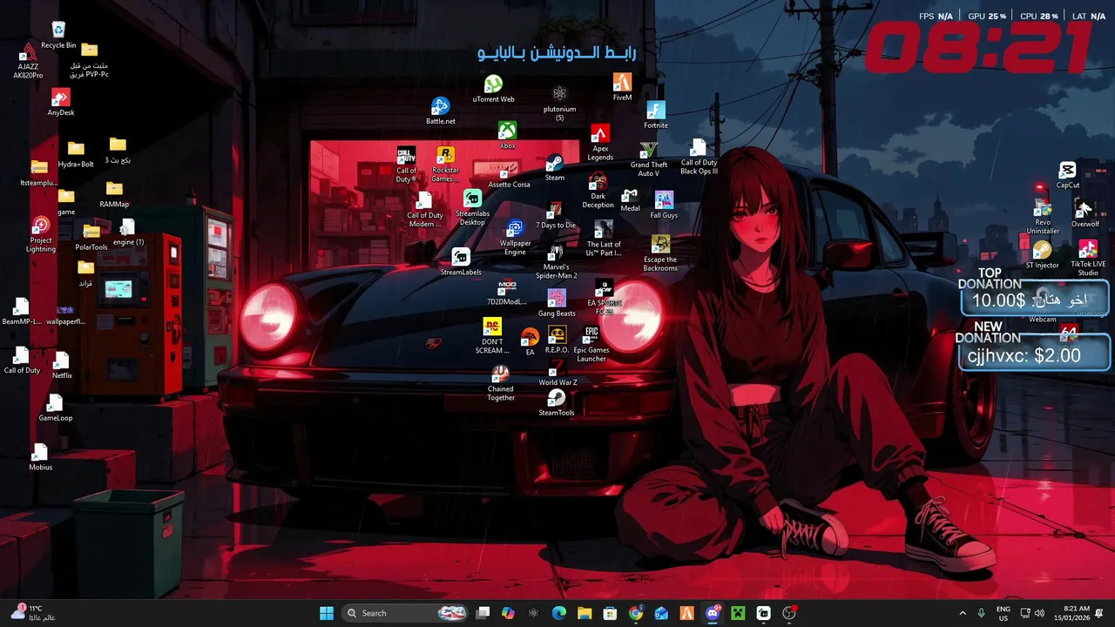This screenshot has height=627, width=1115.
Task: Show hidden system tray icons
Action: click(x=963, y=613)
